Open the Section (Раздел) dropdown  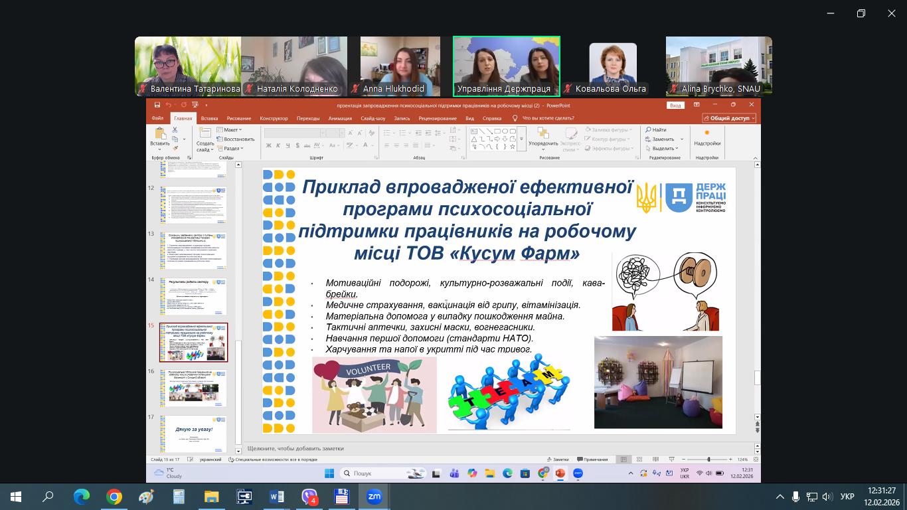(x=232, y=149)
